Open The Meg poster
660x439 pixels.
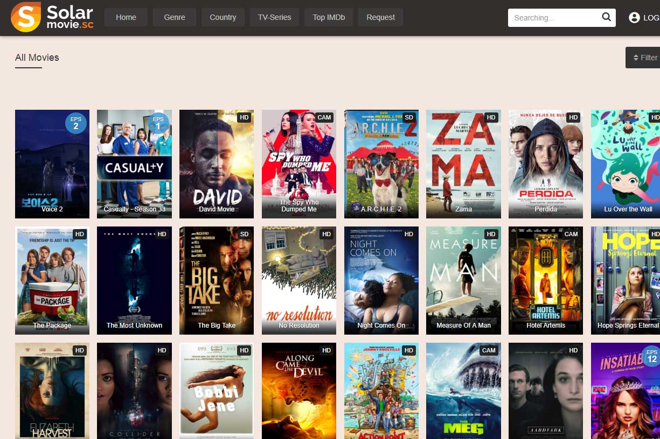463,391
